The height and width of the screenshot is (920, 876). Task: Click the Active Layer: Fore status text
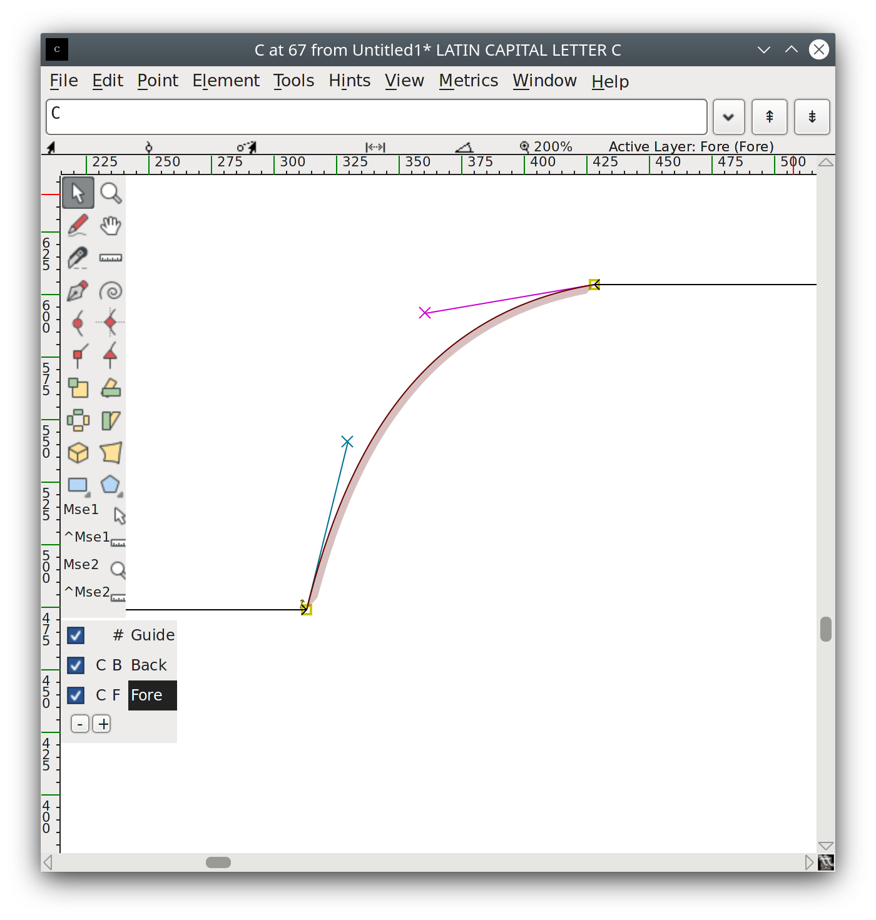(691, 146)
